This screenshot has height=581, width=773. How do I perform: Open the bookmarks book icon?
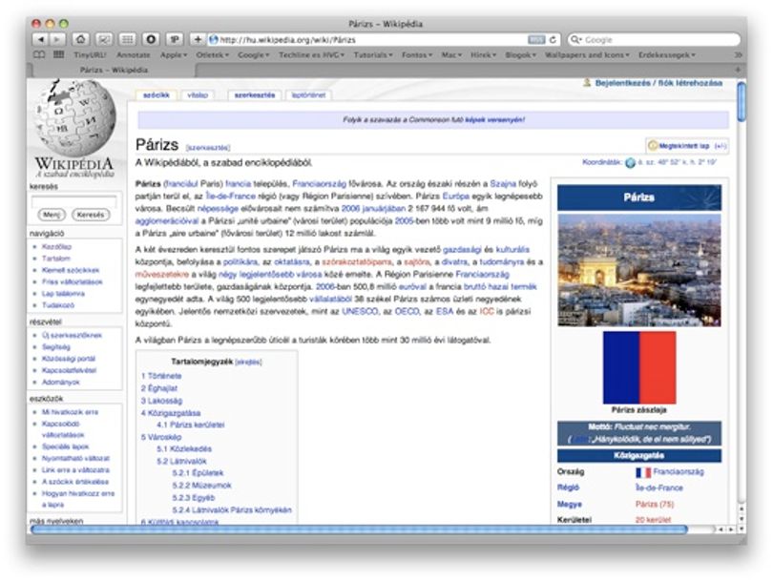(39, 54)
